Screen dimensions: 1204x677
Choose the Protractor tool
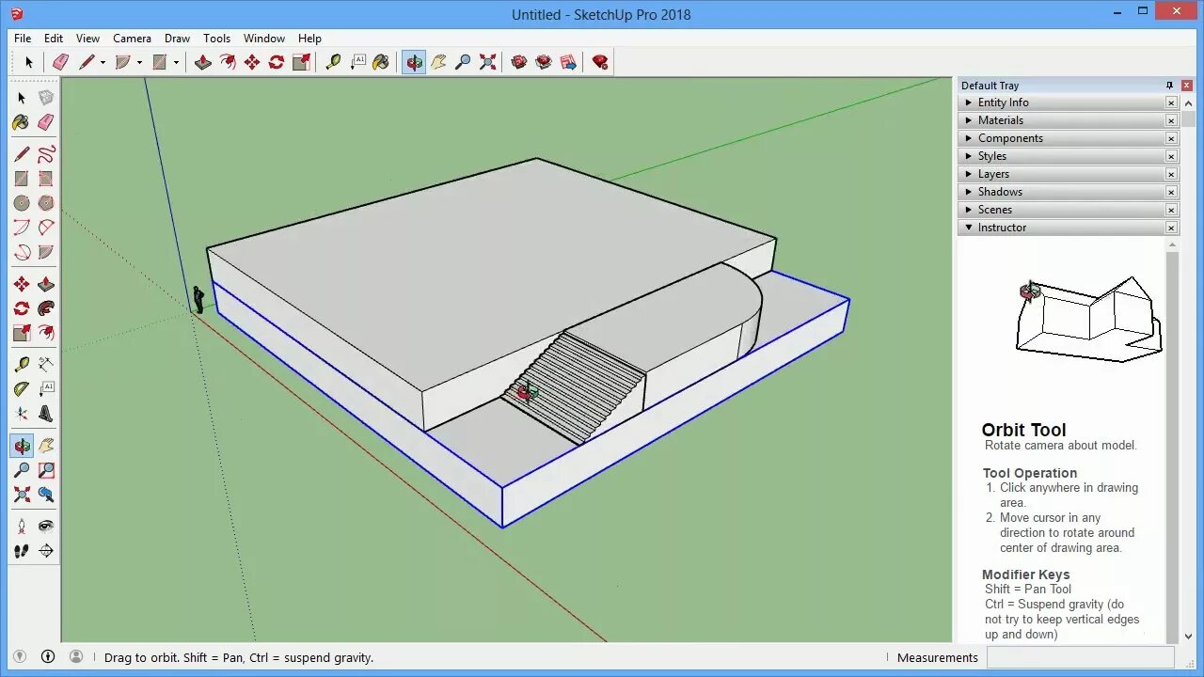(22, 388)
